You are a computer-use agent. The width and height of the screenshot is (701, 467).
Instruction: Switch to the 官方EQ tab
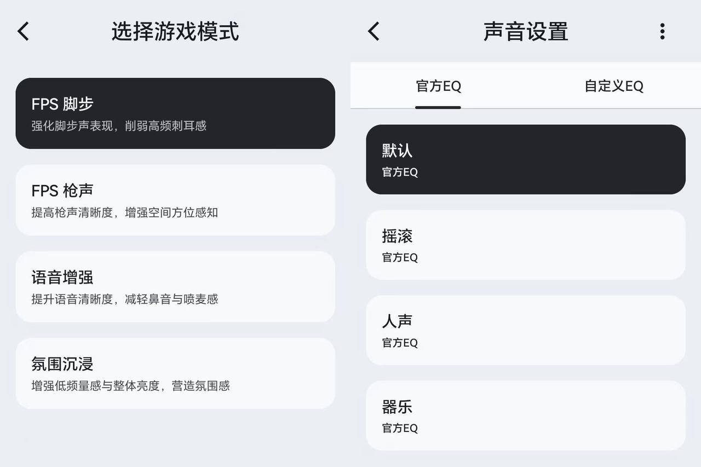[438, 86]
